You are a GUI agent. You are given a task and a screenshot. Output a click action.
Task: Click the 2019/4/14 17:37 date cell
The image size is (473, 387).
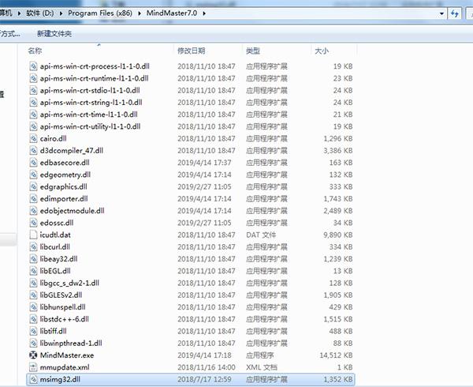click(204, 163)
